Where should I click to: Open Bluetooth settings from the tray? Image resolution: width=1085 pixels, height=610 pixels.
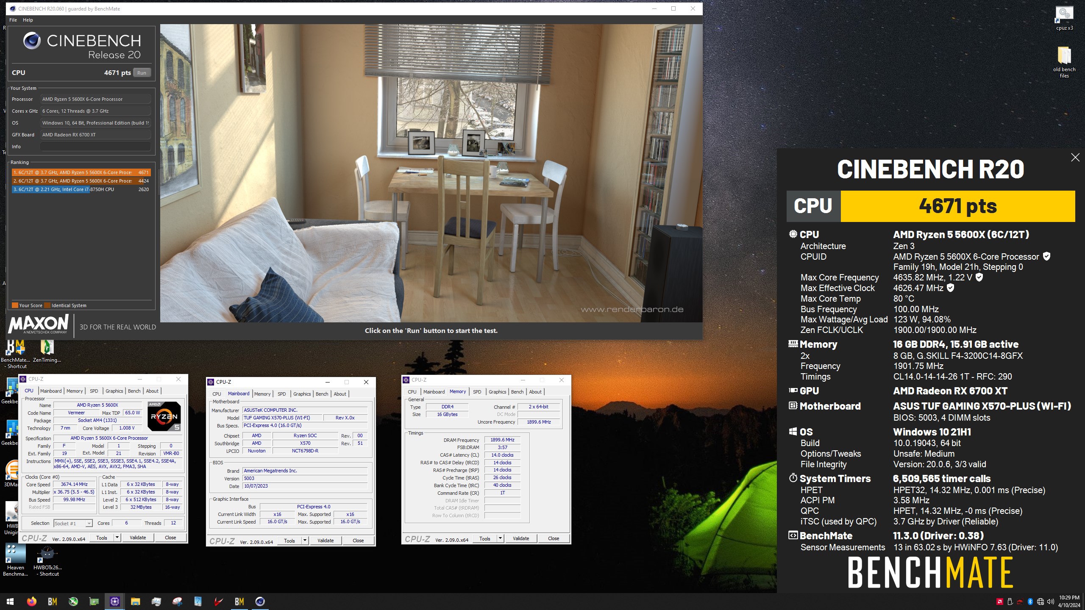(1030, 602)
